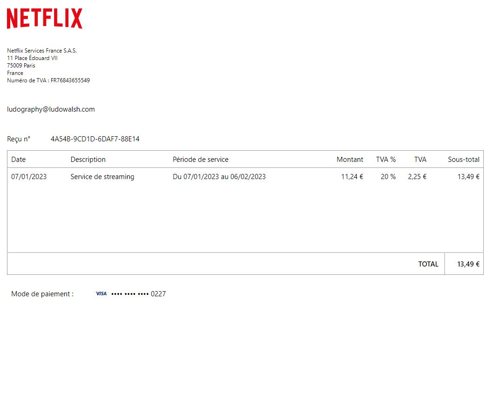The height and width of the screenshot is (420, 487).
Task: Click the bold TOTAL label
Action: click(428, 264)
